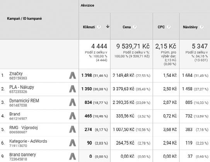Click the AdWords icon in the Značky row
This screenshot has height=162, width=210.
(x=73, y=76)
